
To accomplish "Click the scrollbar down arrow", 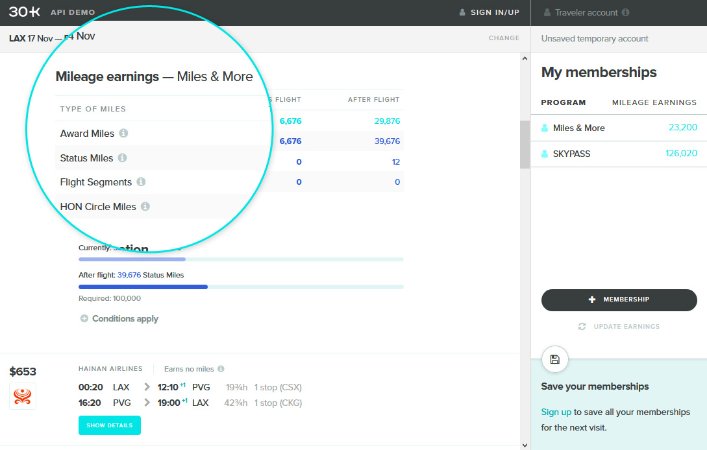I will [525, 444].
